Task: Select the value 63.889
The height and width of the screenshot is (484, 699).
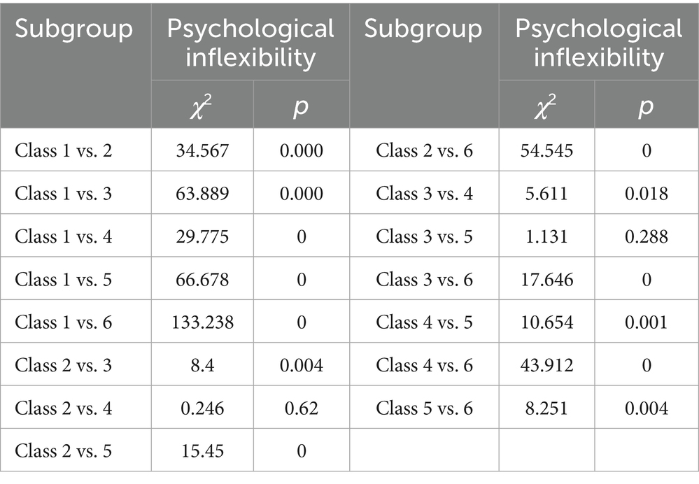Action: 202,193
